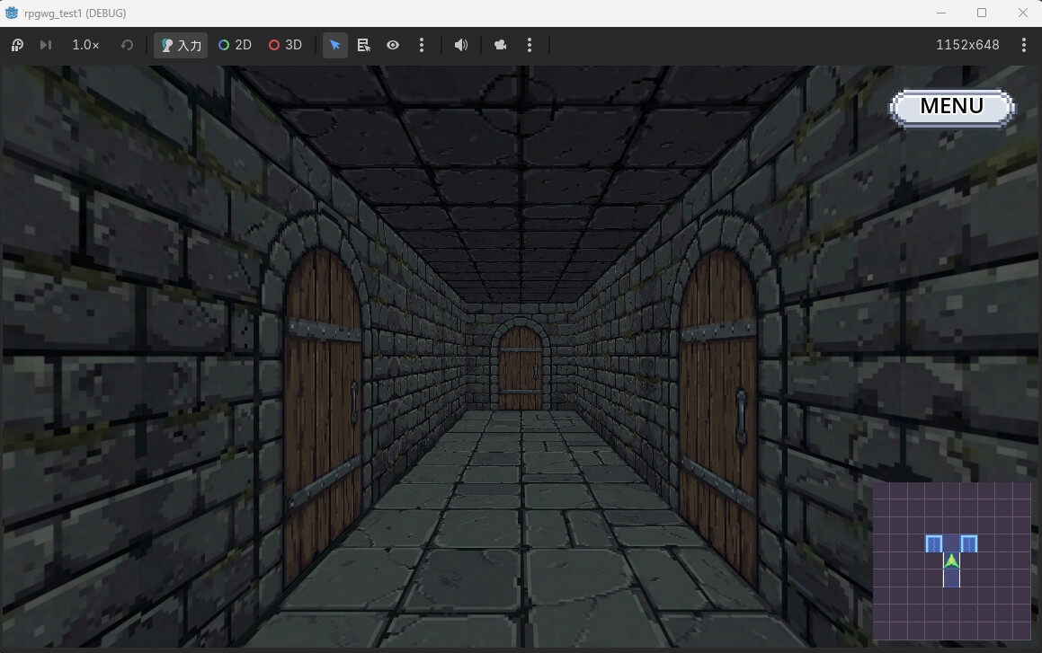Open the embedding options menu at far right
Image resolution: width=1042 pixels, height=653 pixels.
pyautogui.click(x=1023, y=45)
